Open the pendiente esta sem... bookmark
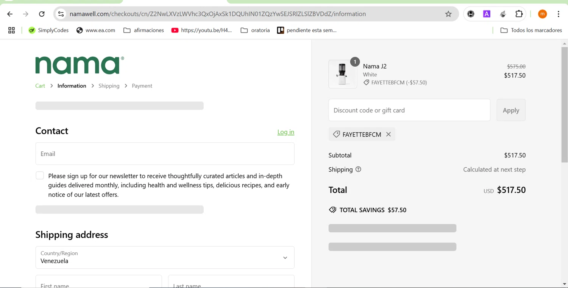This screenshot has width=568, height=288. tap(307, 30)
